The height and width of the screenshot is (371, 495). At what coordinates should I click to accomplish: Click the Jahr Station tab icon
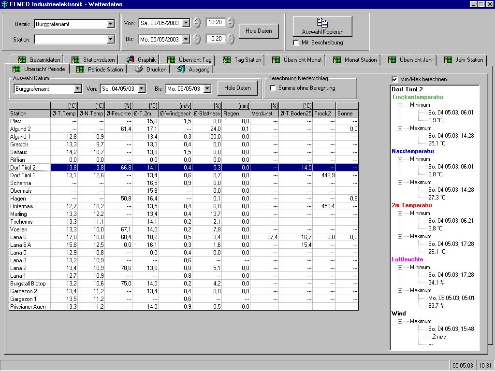[x=448, y=60]
